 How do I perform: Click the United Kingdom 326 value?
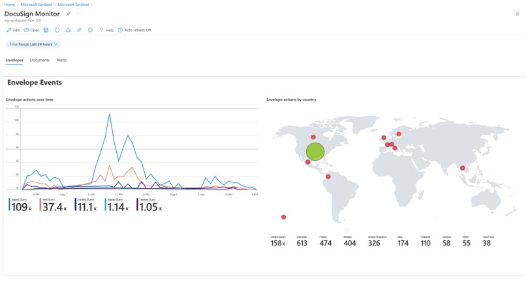coord(374,243)
